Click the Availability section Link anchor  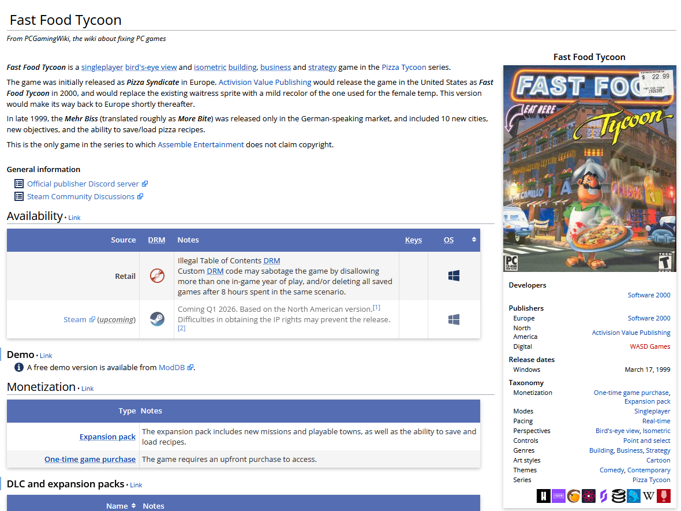click(74, 218)
